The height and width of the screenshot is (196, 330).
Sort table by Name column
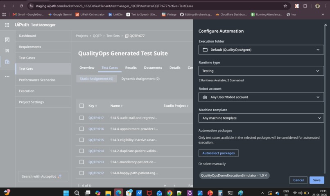tap(116, 106)
